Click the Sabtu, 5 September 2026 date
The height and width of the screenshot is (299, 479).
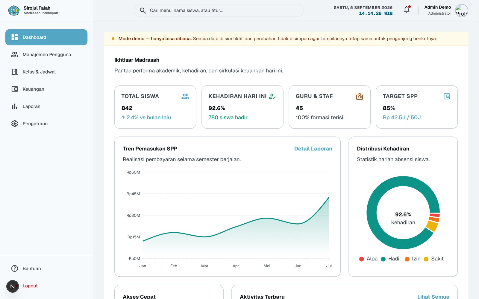(x=363, y=7)
